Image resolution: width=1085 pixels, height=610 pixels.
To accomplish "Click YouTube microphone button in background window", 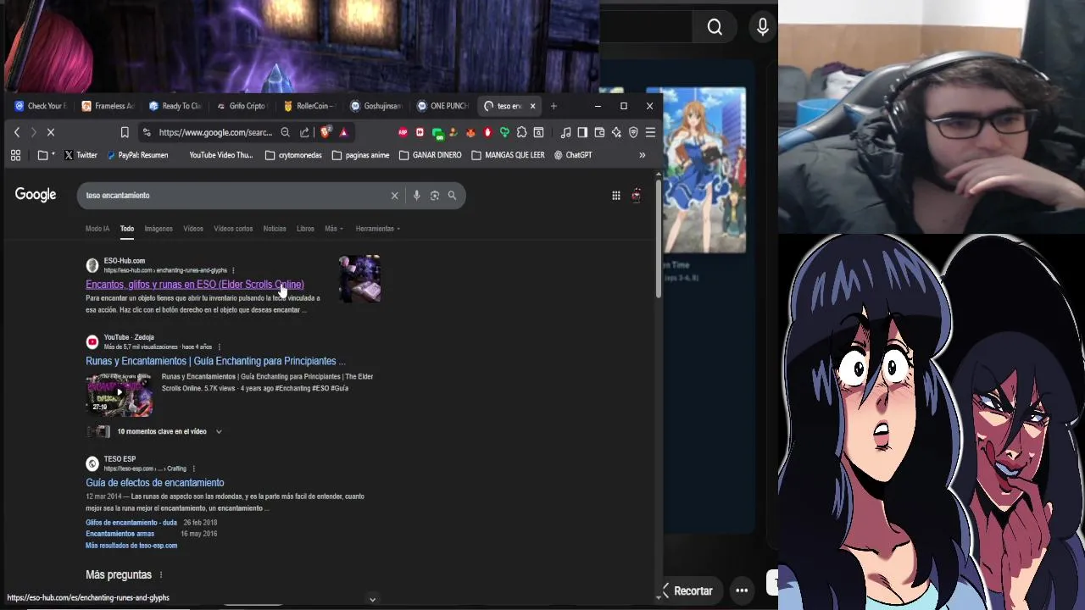I will pos(763,28).
